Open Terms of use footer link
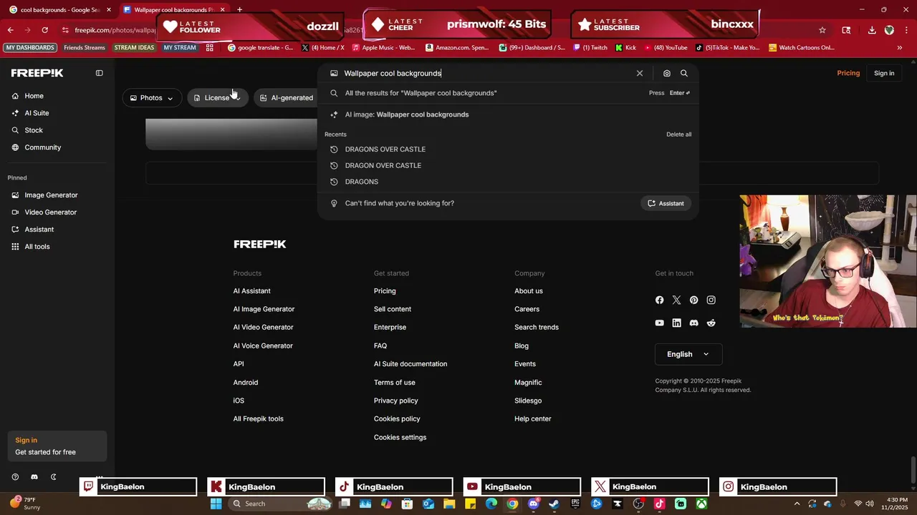 [x=394, y=383]
